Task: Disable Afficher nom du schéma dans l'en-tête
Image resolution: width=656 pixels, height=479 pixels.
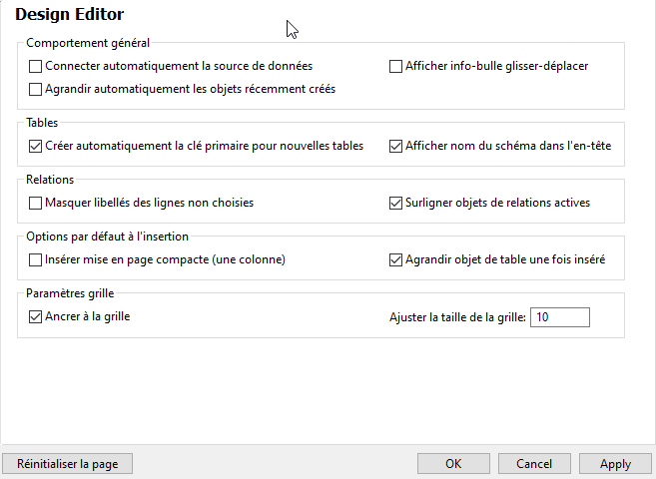Action: coord(395,146)
